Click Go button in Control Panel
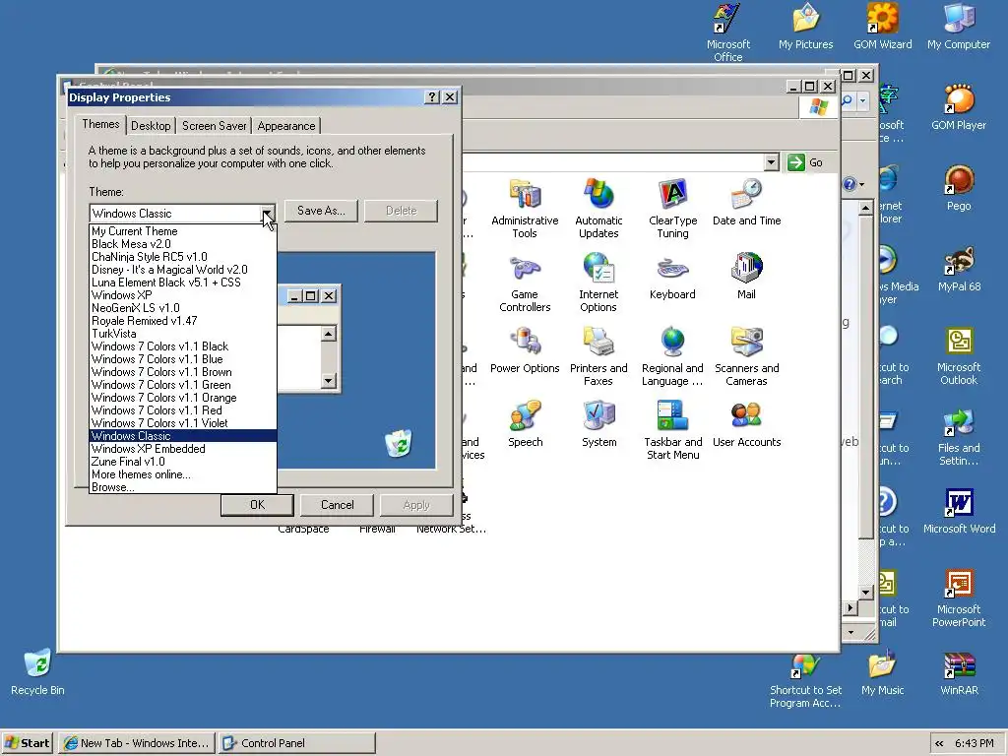Screen dimensions: 1008x756 (806, 162)
